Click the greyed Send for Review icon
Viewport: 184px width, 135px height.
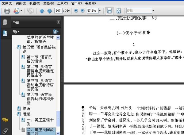tap(30, 11)
